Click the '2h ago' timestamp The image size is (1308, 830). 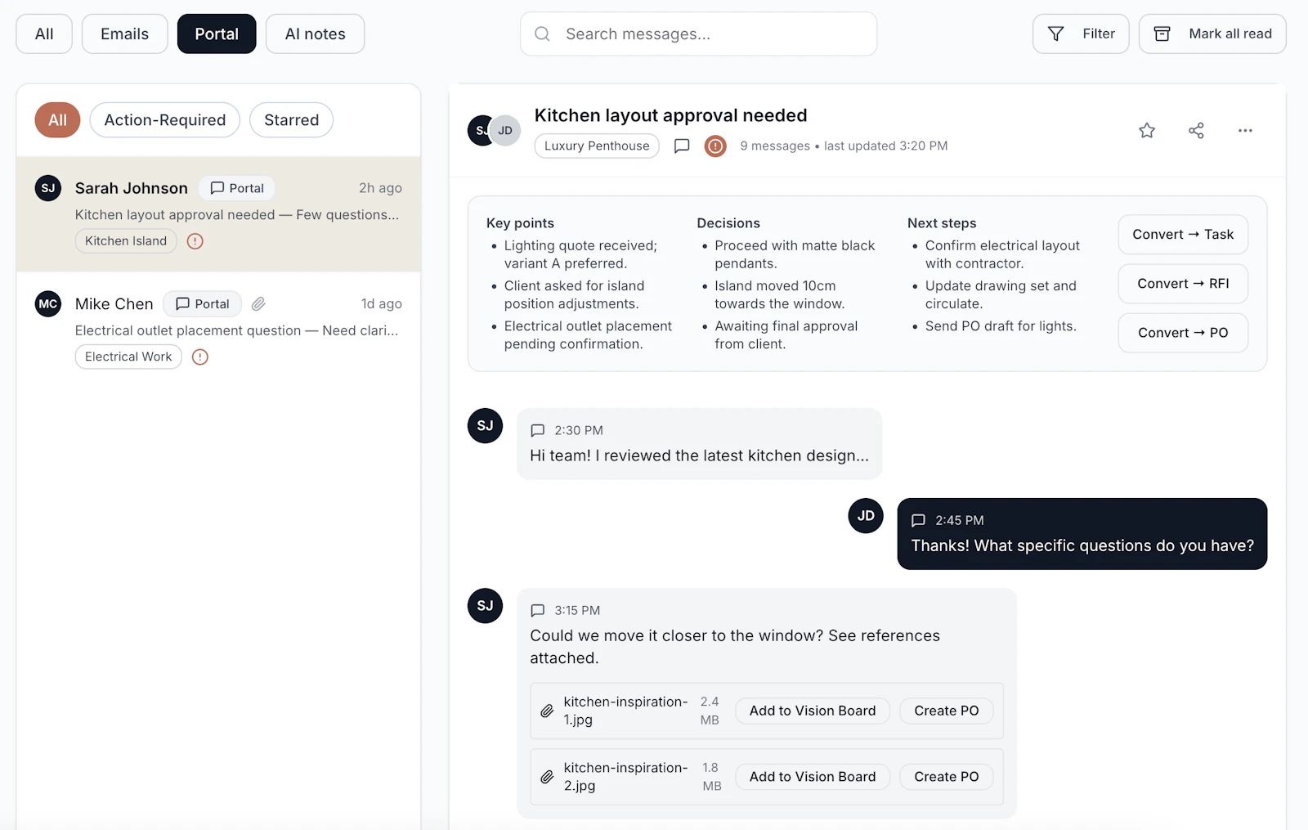tap(380, 188)
